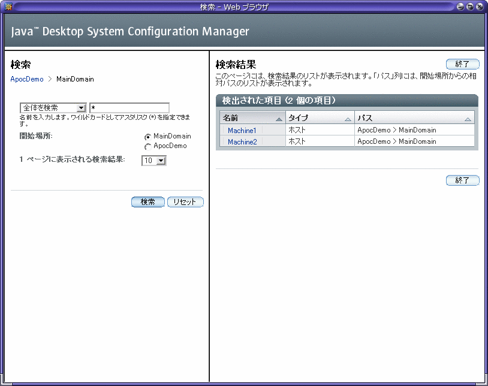Click ホスト type cell in Machine2 row
The height and width of the screenshot is (386, 488).
320,141
